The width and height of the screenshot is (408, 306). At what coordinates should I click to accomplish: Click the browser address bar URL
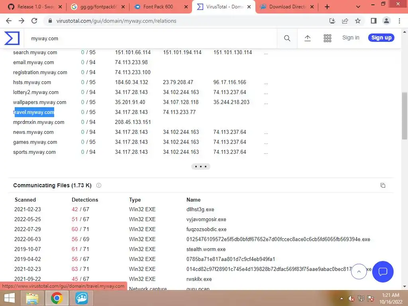tap(116, 21)
